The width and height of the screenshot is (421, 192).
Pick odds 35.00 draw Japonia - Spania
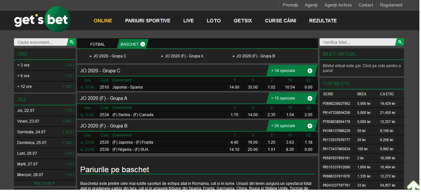pos(253,87)
